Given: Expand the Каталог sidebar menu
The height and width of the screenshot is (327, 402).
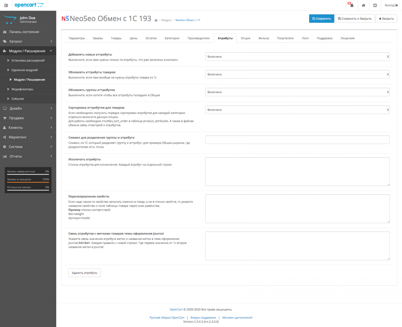Looking at the screenshot, I should [28, 42].
